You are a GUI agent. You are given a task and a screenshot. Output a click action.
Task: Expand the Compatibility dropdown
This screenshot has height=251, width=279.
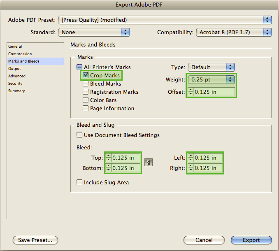coord(234,32)
